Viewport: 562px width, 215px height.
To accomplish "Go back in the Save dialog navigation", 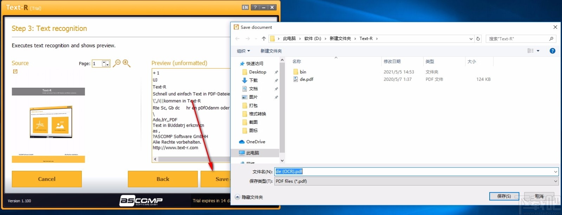I will (x=237, y=39).
